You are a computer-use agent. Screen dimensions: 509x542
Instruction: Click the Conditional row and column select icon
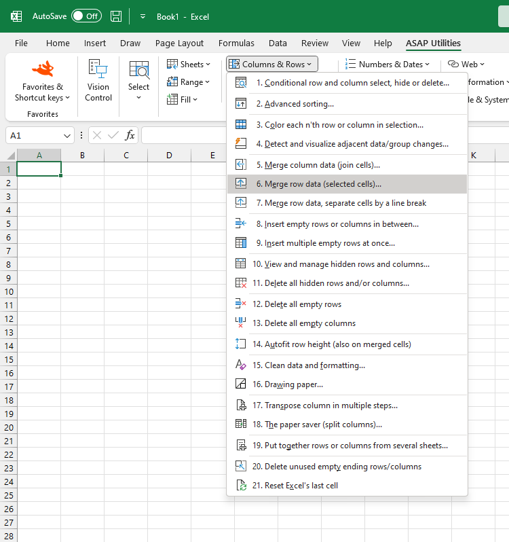click(x=241, y=83)
